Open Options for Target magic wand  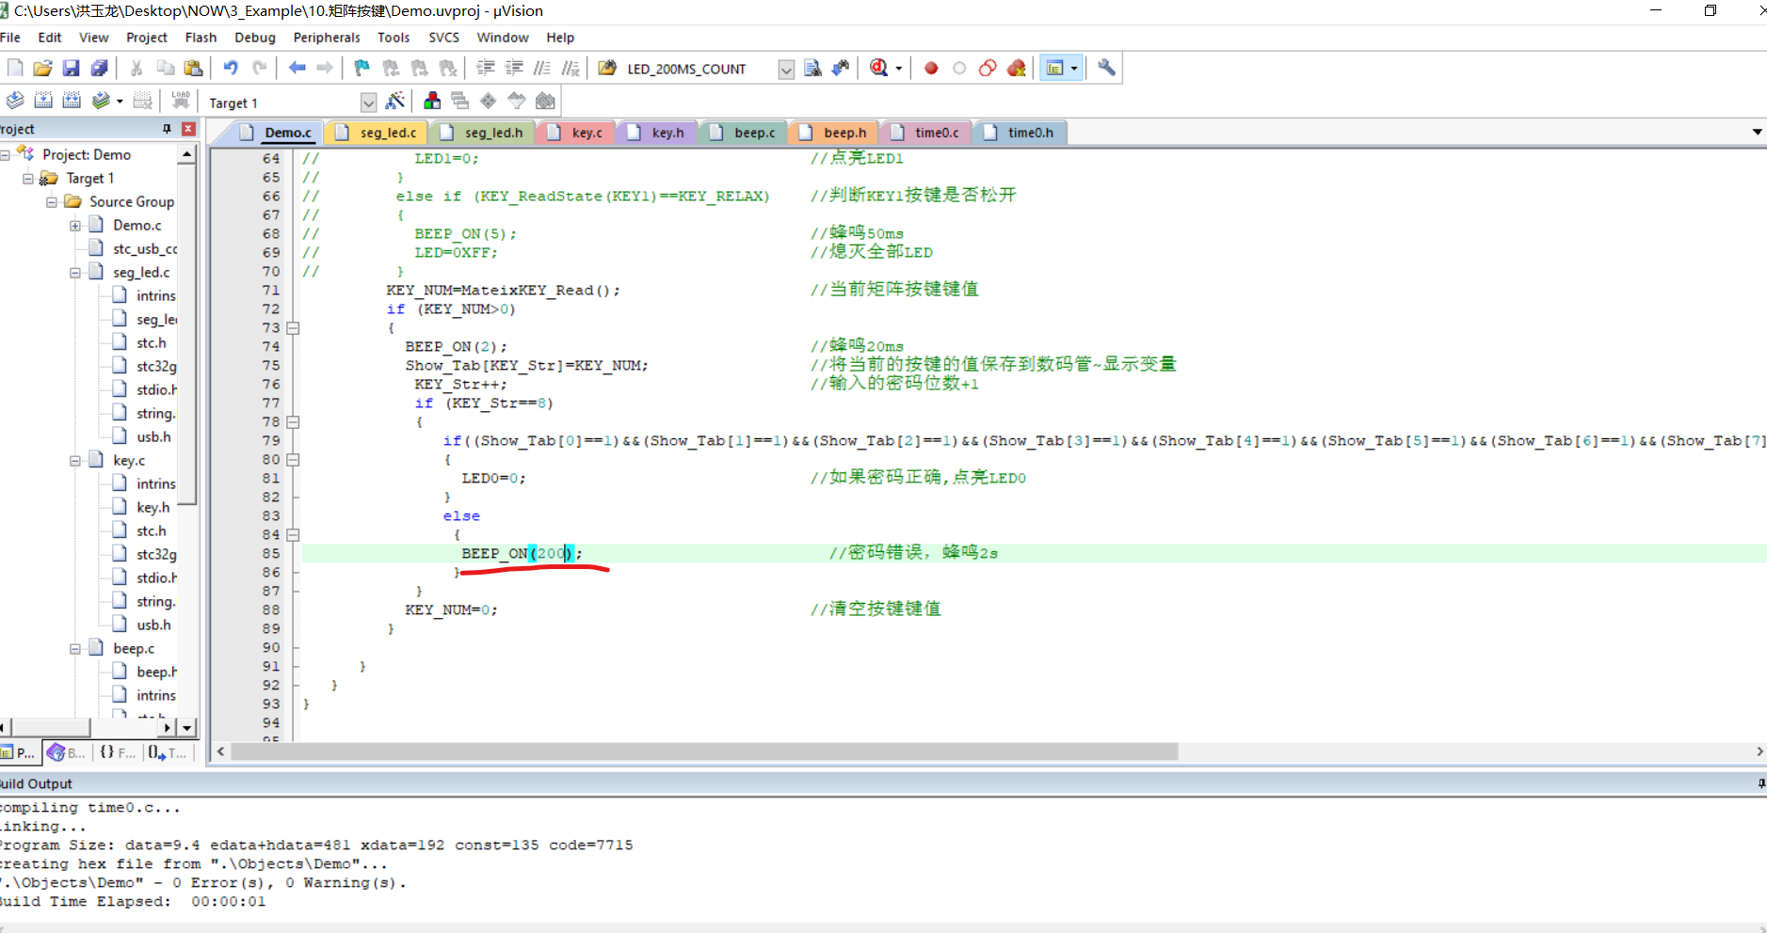(x=395, y=101)
